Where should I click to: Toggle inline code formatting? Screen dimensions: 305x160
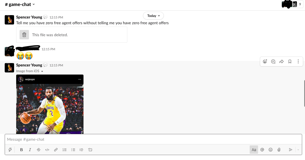[x=47, y=150]
